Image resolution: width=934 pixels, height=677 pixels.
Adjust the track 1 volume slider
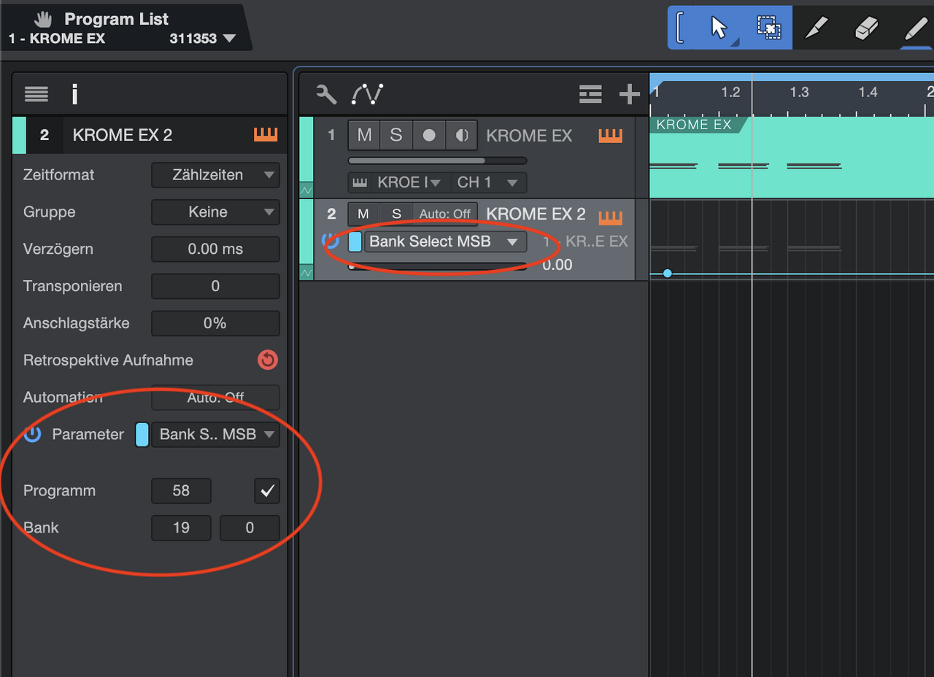(x=437, y=160)
